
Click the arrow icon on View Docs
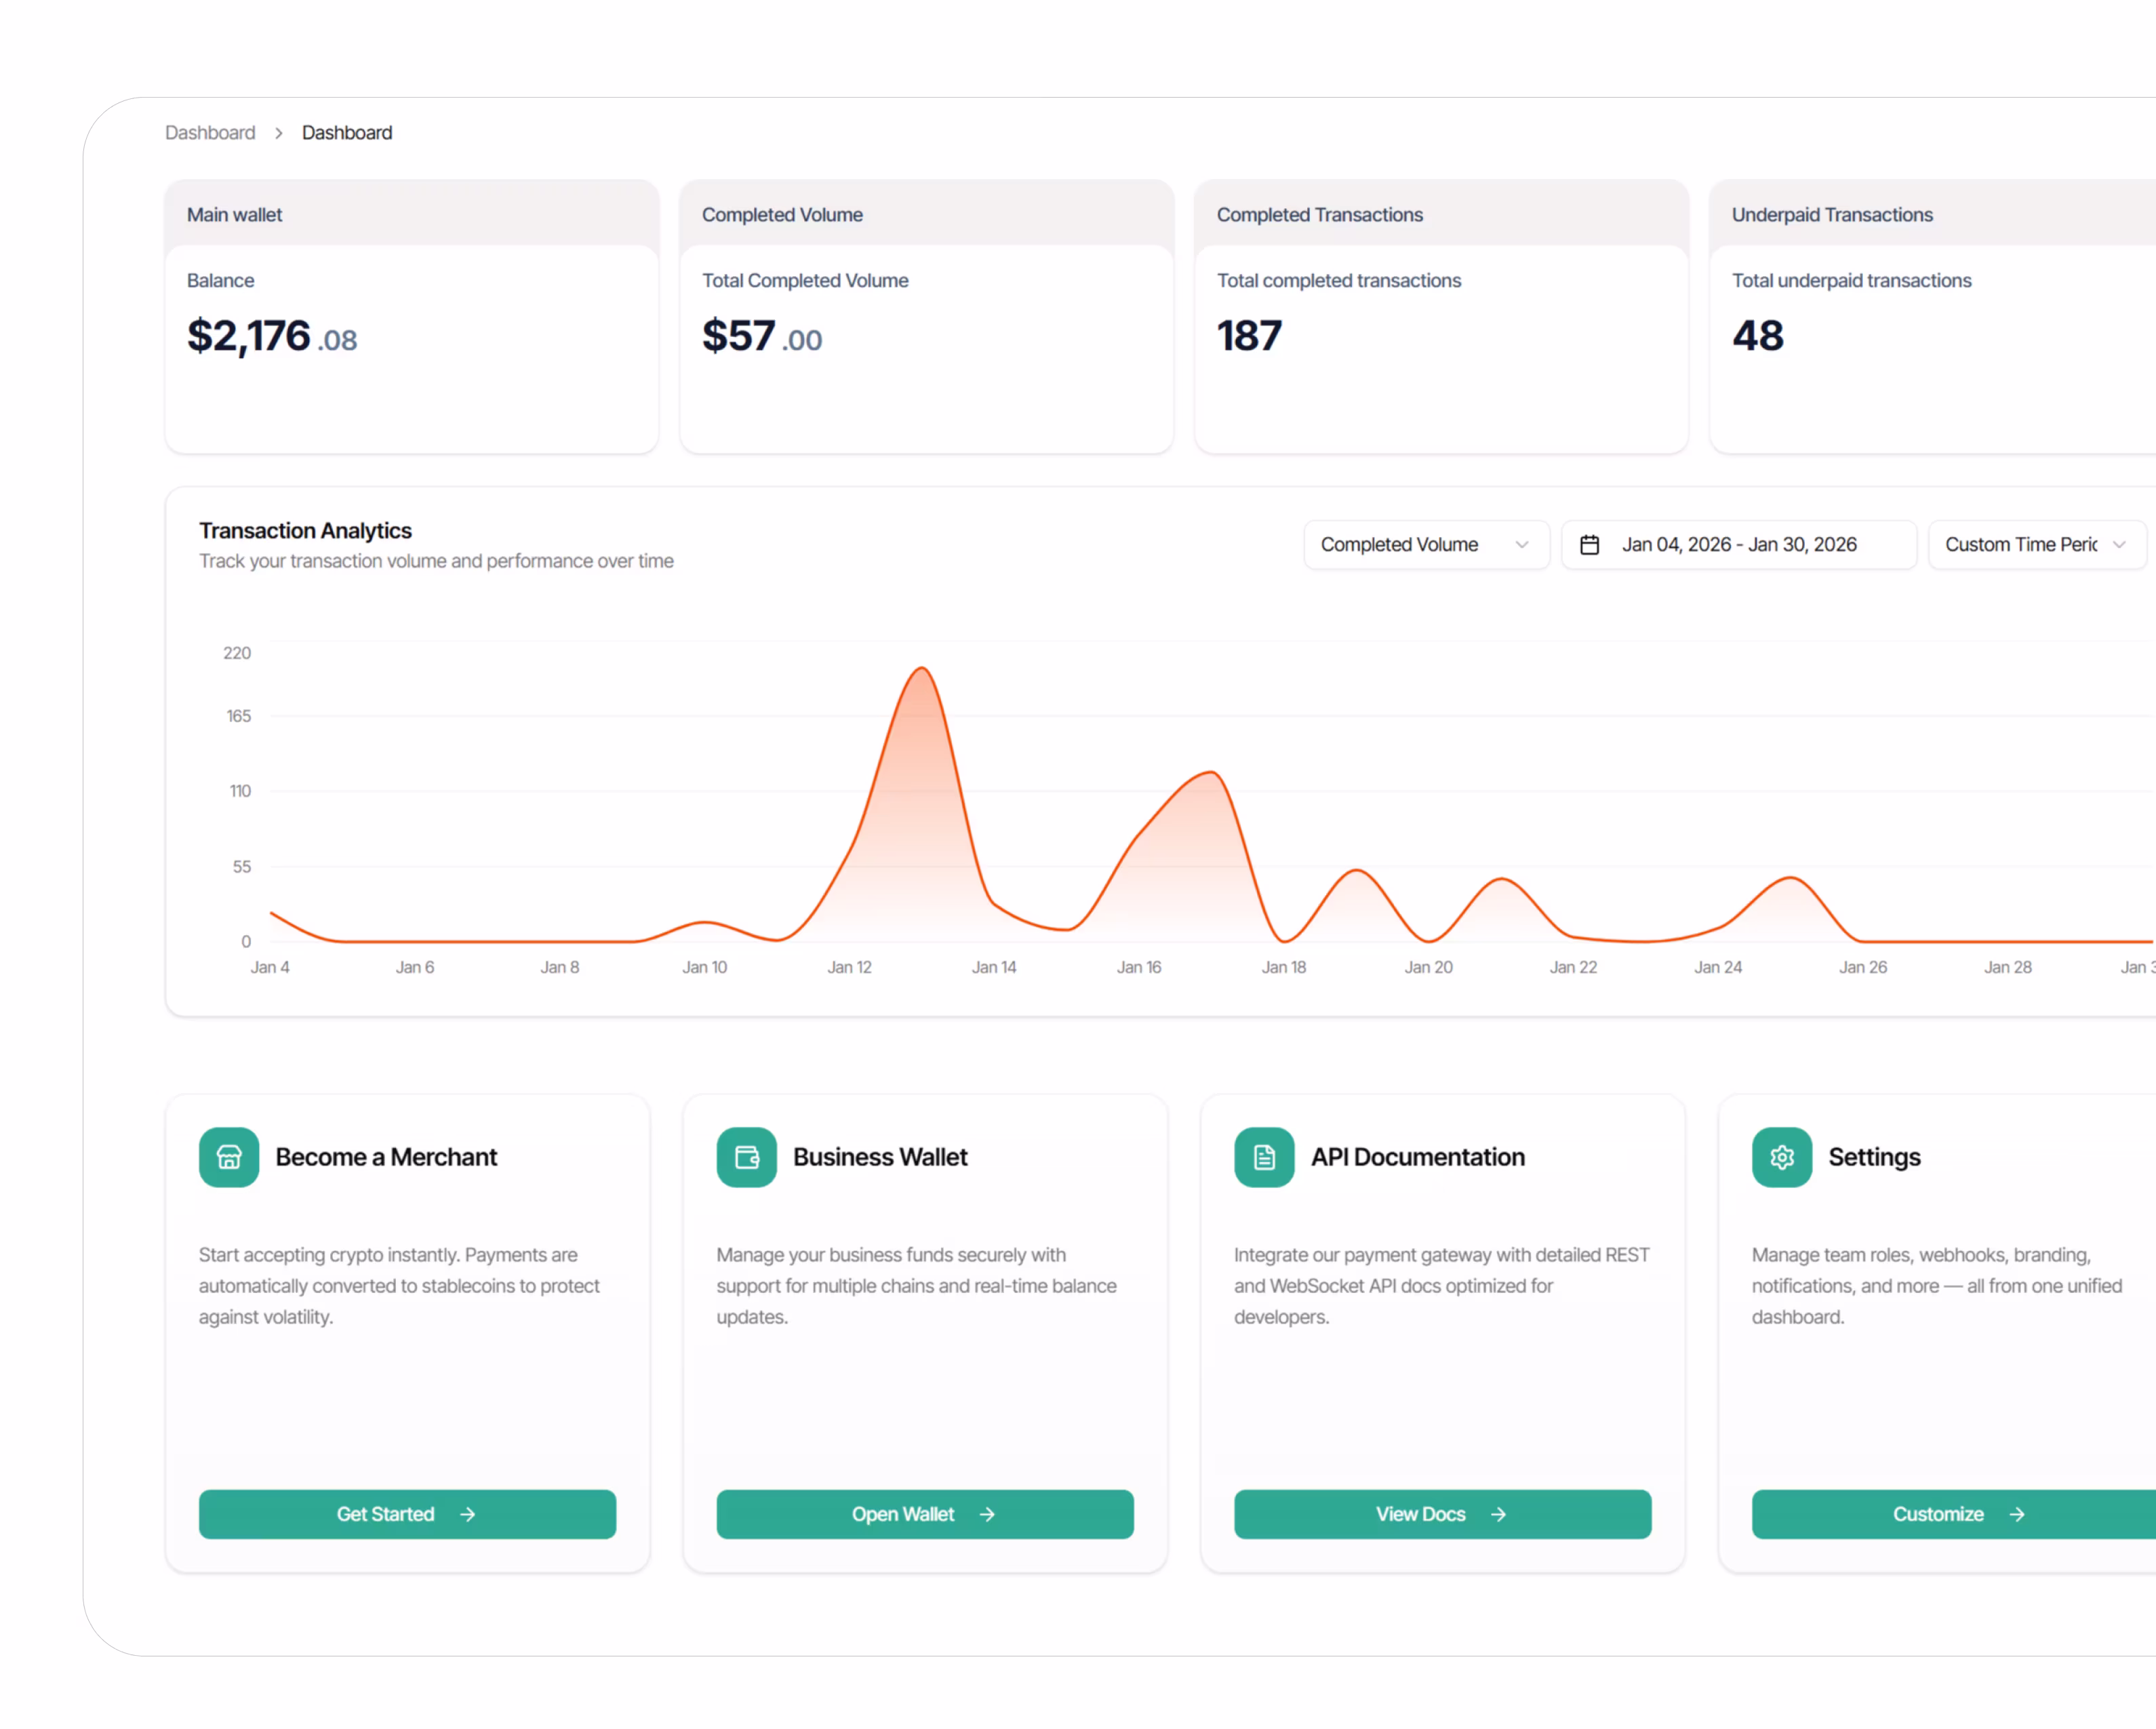pyautogui.click(x=1498, y=1514)
